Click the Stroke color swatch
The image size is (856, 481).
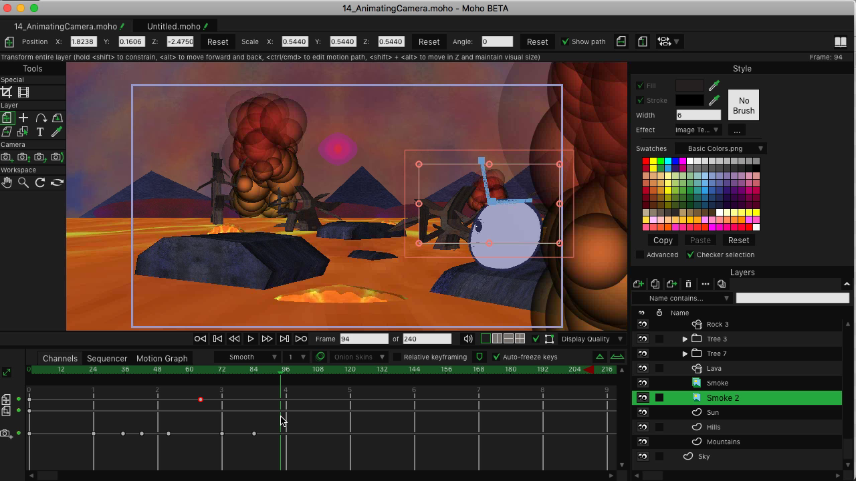click(x=689, y=100)
